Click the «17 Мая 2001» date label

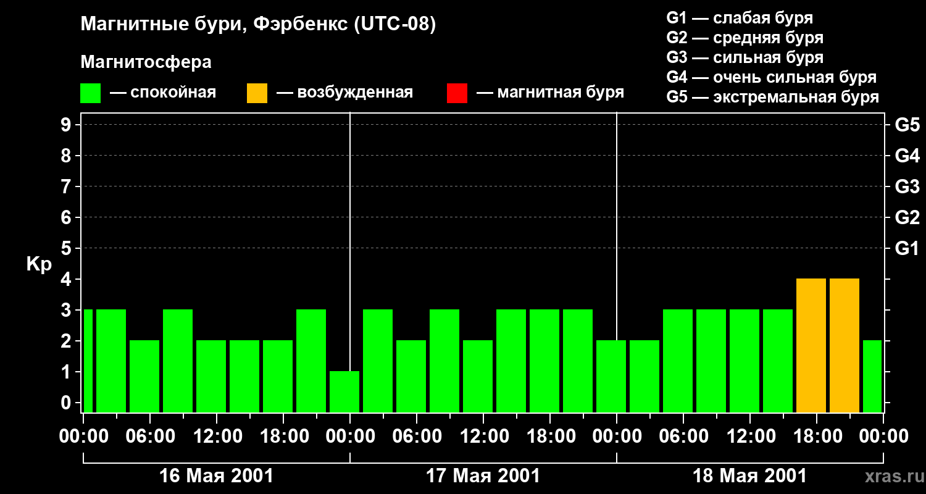(483, 476)
